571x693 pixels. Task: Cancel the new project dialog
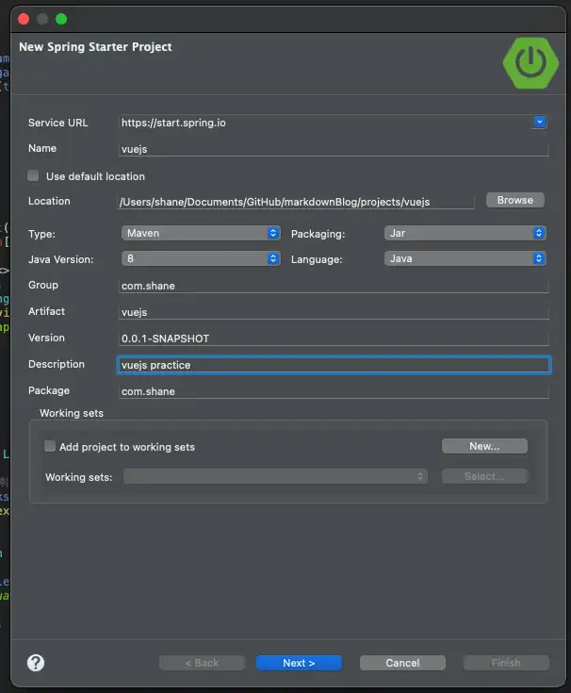(x=402, y=663)
